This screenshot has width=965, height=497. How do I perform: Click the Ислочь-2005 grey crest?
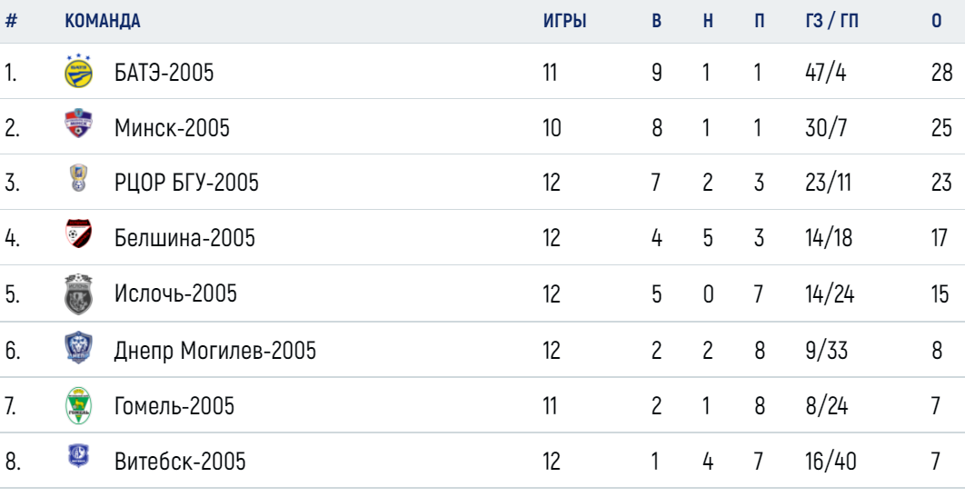coord(79,294)
